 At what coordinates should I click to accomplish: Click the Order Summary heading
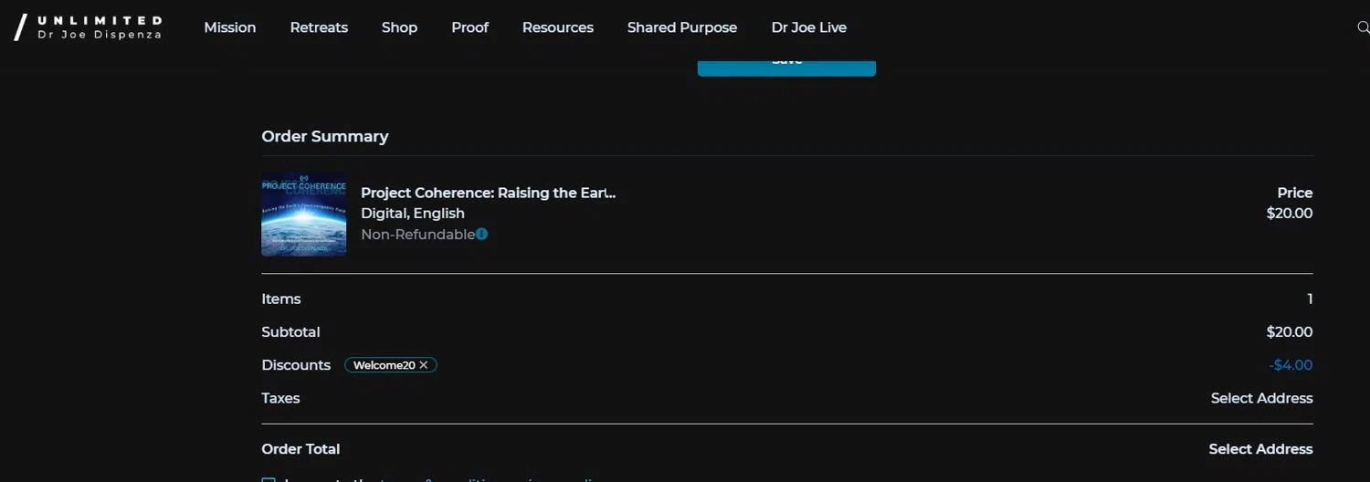coord(325,136)
